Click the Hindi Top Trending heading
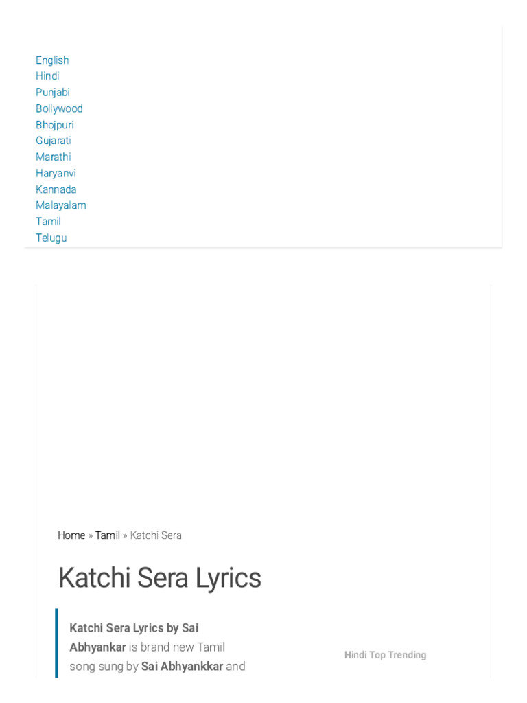Screen dimensions: 527x703 point(385,655)
